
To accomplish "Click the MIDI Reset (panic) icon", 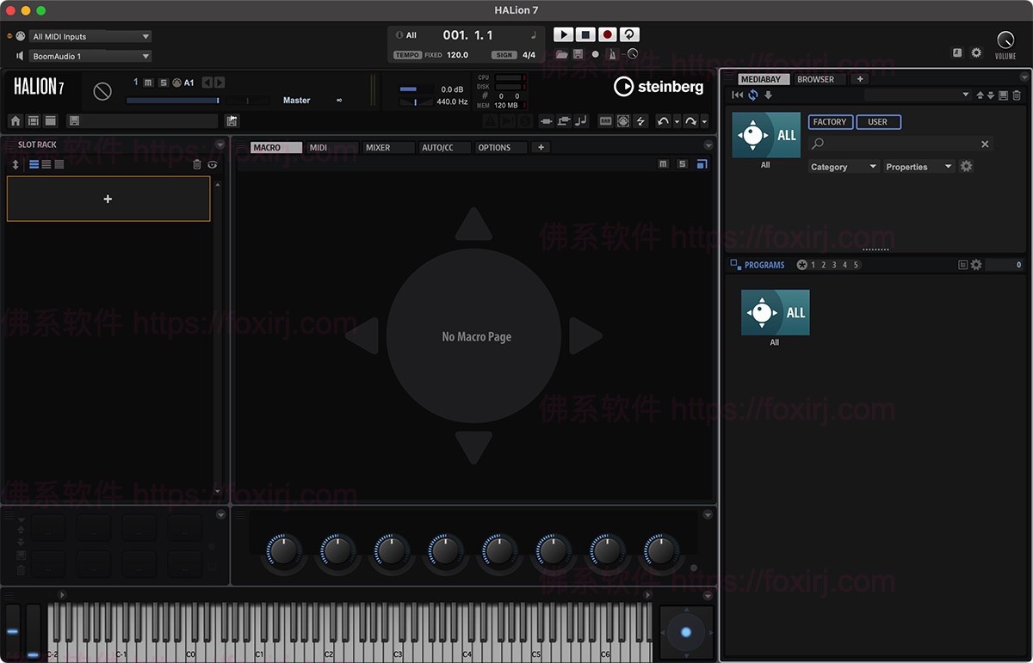I will [102, 90].
